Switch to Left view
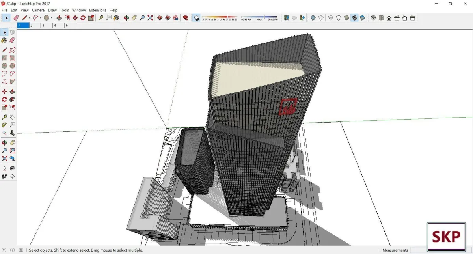 click(x=413, y=18)
